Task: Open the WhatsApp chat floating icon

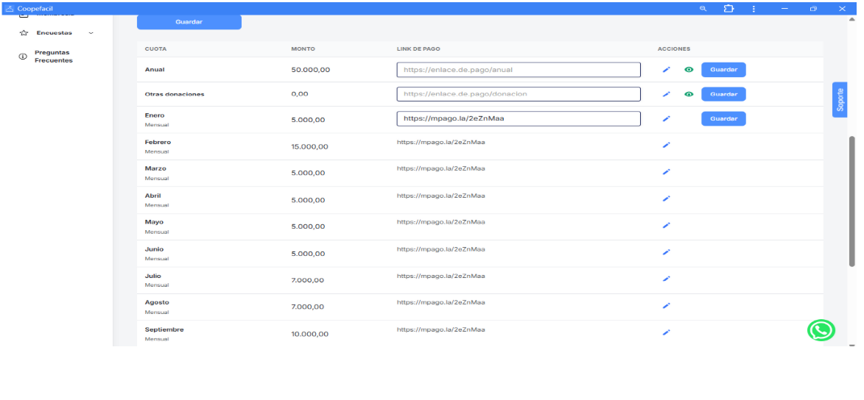Action: tap(821, 330)
